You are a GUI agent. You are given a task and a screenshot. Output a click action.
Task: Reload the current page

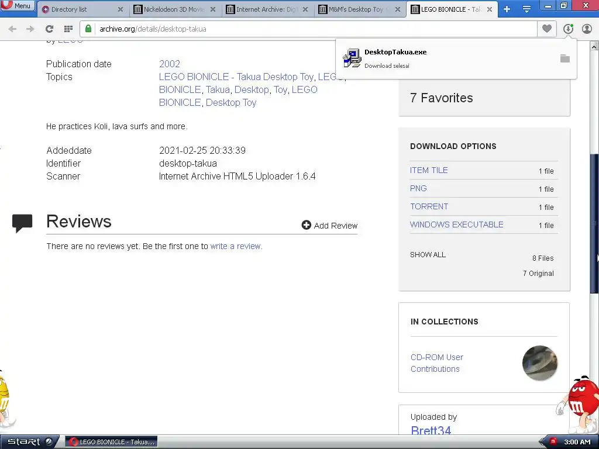point(49,29)
